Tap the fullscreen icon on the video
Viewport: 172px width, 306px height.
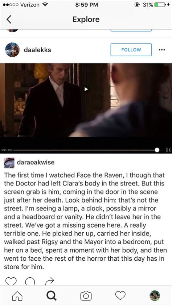click(168, 150)
